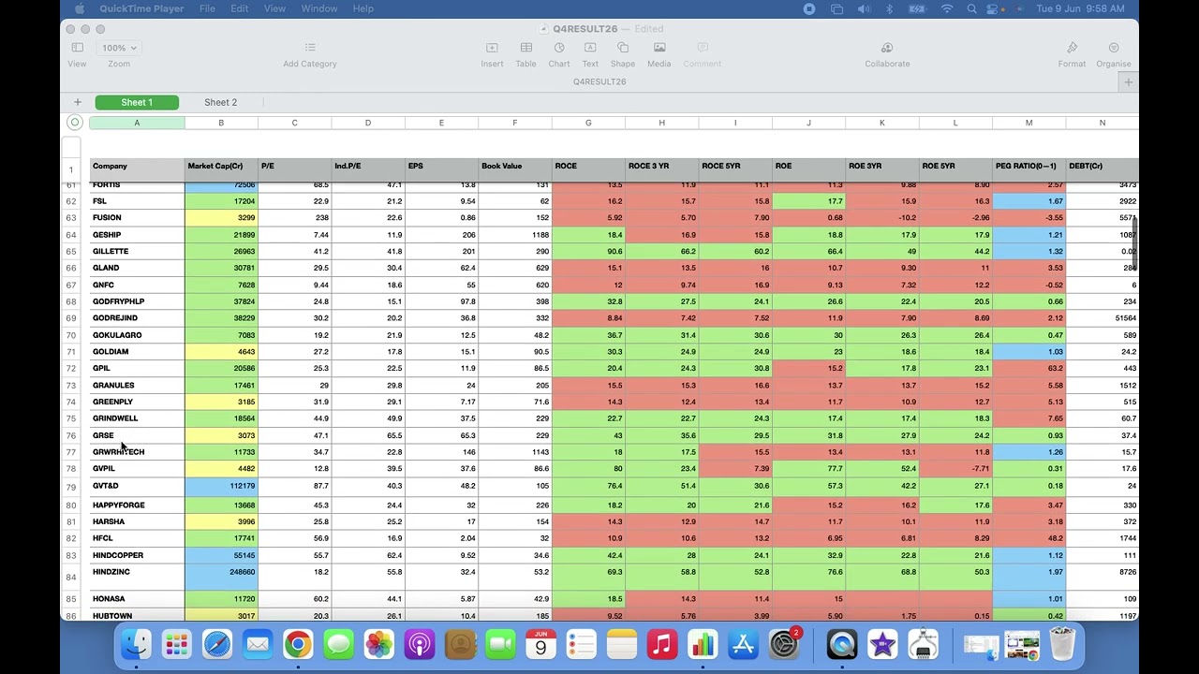This screenshot has height=674, width=1199.
Task: Select the Market Cap(Cr) header cell
Action: (221, 169)
